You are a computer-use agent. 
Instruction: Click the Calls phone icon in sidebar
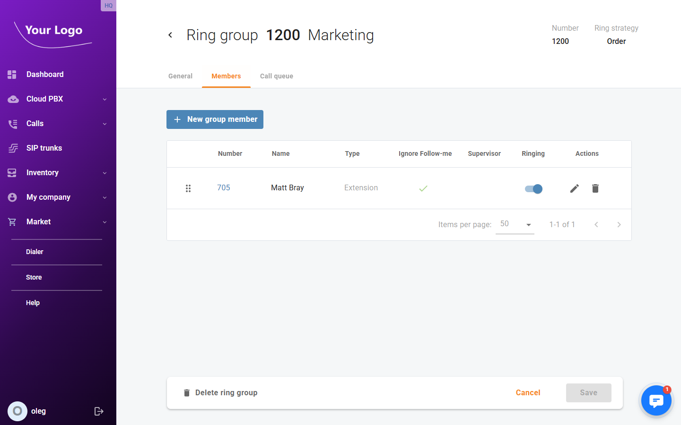[13, 123]
